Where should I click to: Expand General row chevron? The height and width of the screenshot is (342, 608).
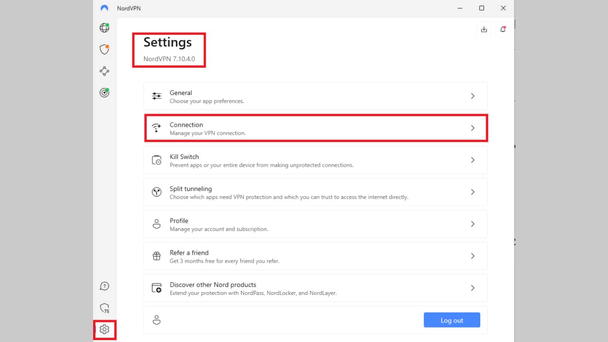pos(473,96)
